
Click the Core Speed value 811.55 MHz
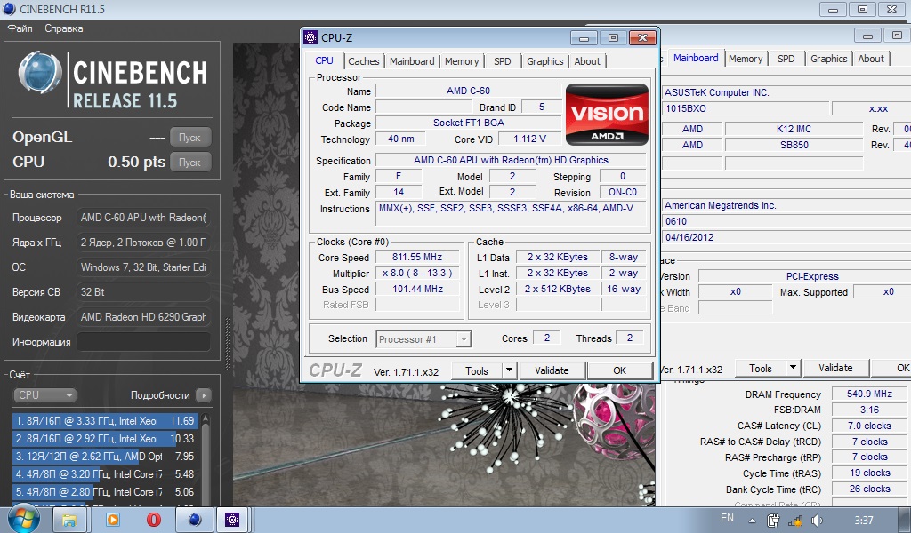pos(417,257)
